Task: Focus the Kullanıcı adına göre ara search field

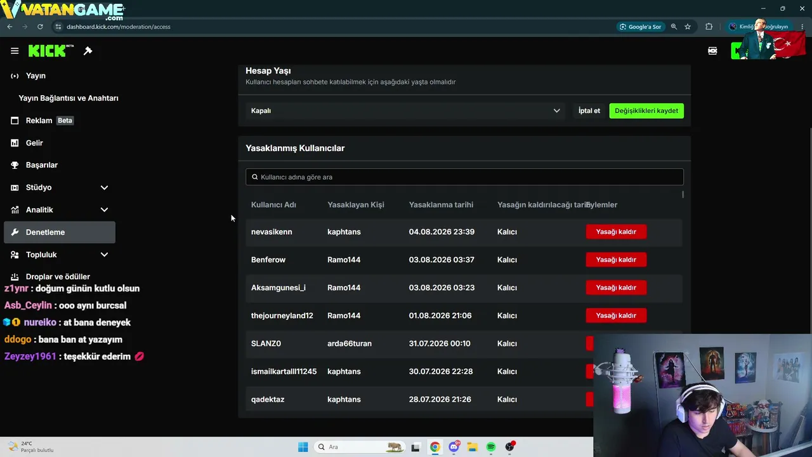Action: coord(464,177)
